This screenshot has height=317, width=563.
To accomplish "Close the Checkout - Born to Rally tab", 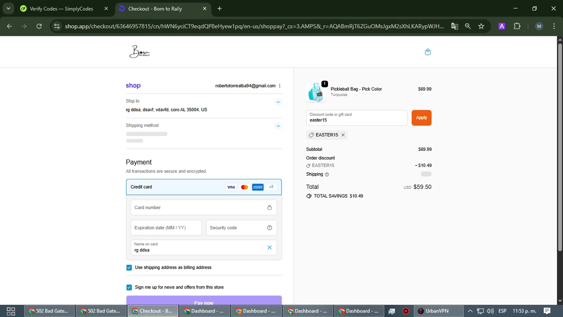I will pos(205,9).
